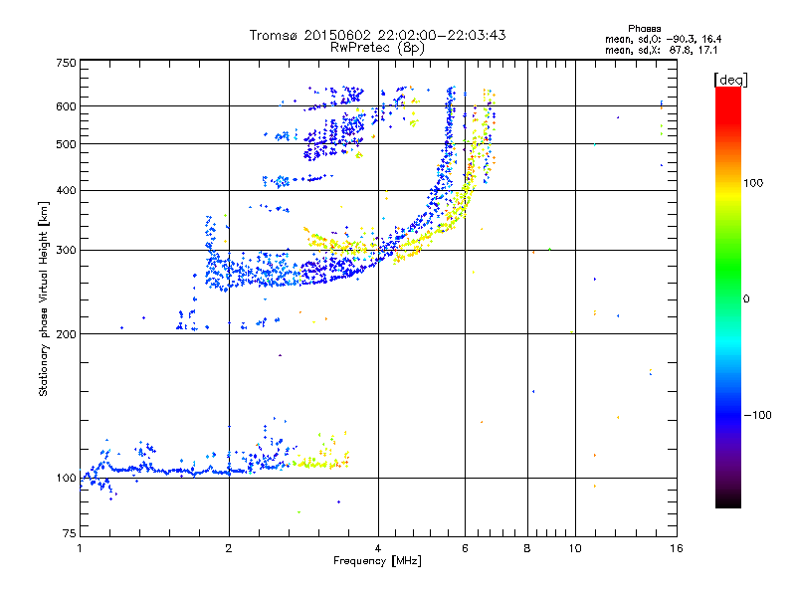Image resolution: width=796 pixels, height=597 pixels.
Task: Click the 'Stationary phase Virtual Height [km]' y-axis label
Action: coord(43,299)
